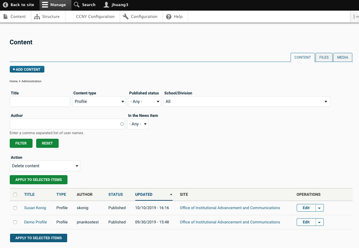The height and width of the screenshot is (248, 359).
Task: Toggle the Manage hamburger menu icon
Action: [x=45, y=5]
